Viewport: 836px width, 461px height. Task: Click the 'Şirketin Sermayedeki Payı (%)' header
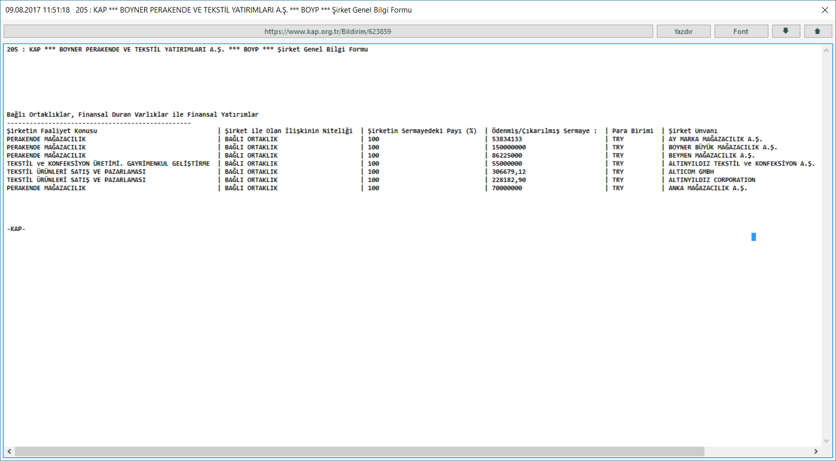[422, 131]
